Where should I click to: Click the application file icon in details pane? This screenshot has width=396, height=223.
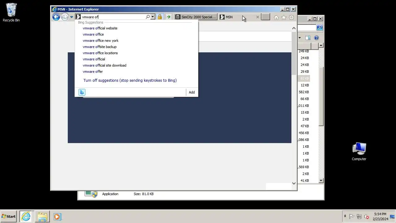click(91, 194)
